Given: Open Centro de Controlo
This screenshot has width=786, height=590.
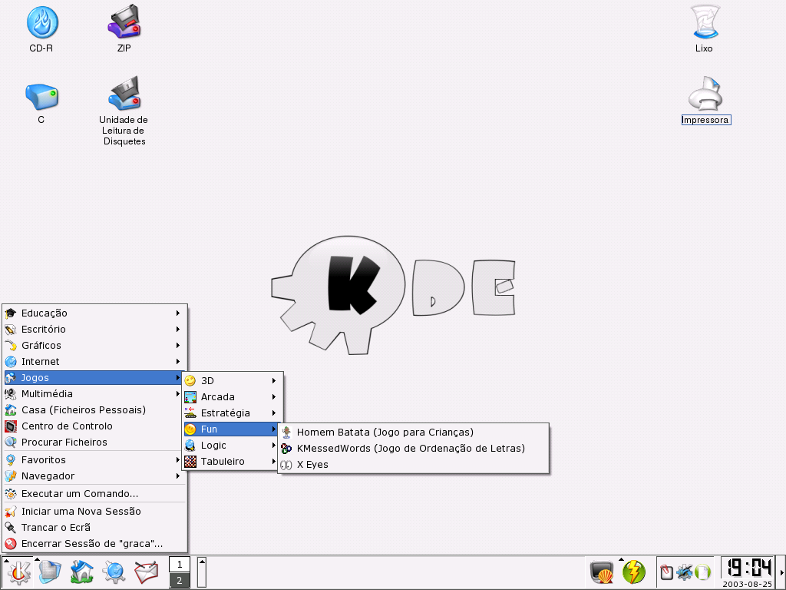Looking at the screenshot, I should pos(94,426).
